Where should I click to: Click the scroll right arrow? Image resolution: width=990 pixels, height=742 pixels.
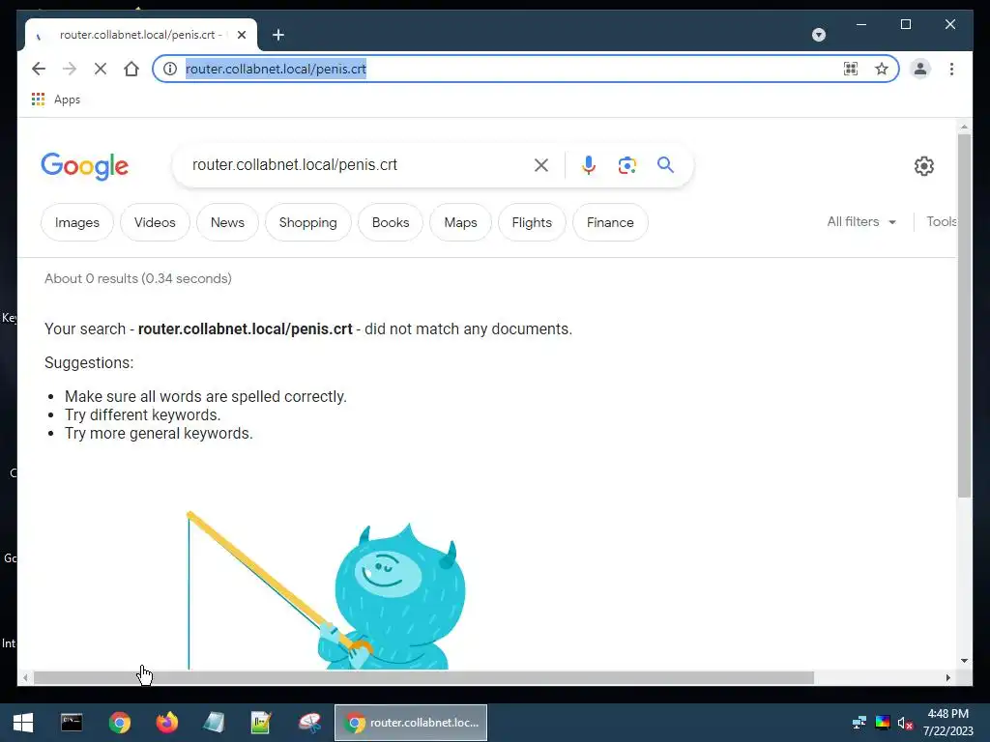click(948, 677)
